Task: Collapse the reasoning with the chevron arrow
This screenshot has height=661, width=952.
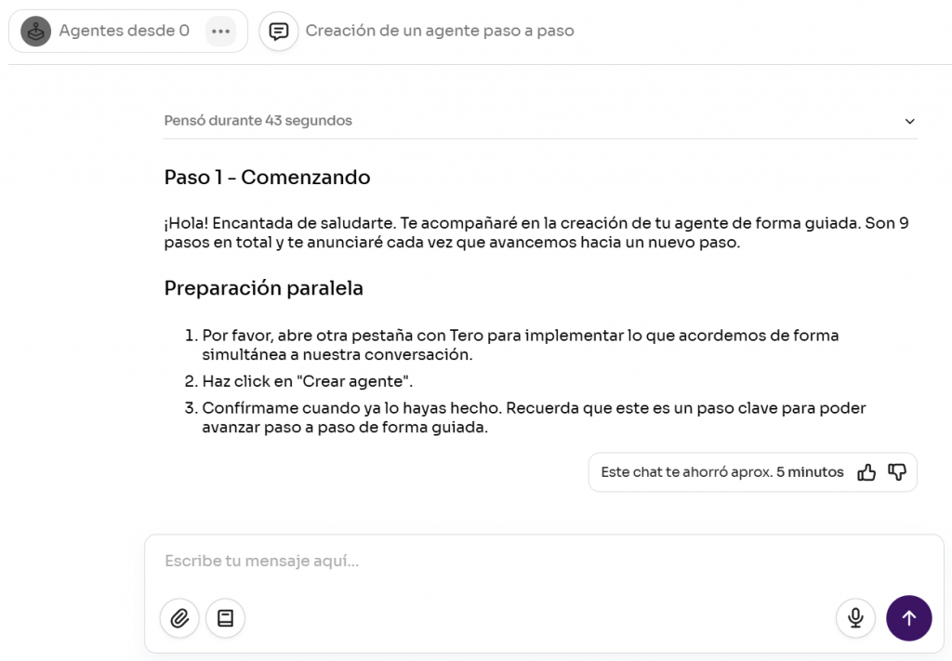Action: pyautogui.click(x=910, y=121)
